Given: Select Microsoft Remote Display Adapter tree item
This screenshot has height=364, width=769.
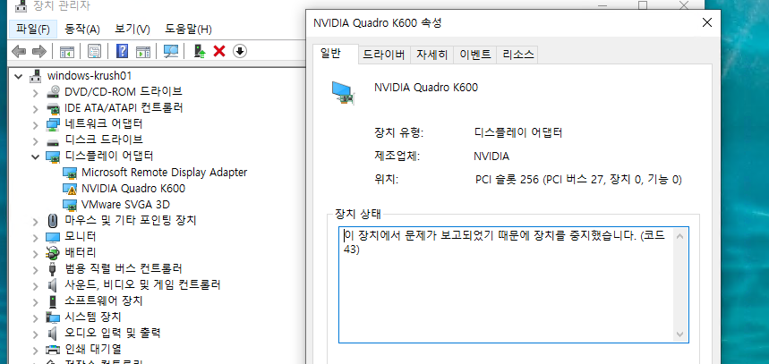Looking at the screenshot, I should [x=165, y=173].
